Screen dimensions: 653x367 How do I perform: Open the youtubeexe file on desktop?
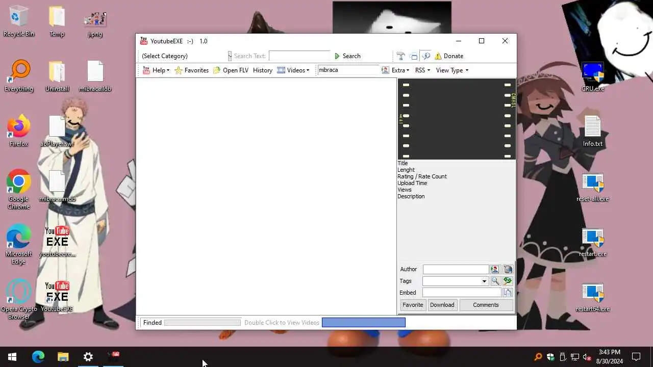coord(57,242)
